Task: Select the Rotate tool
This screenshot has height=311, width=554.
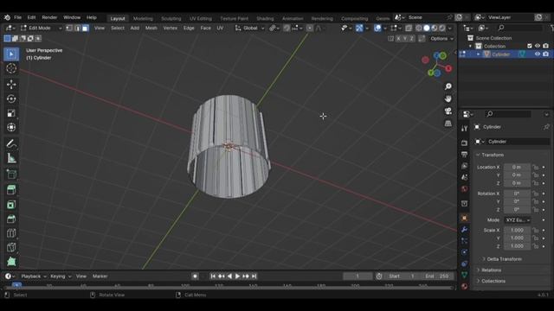Action: 11,98
